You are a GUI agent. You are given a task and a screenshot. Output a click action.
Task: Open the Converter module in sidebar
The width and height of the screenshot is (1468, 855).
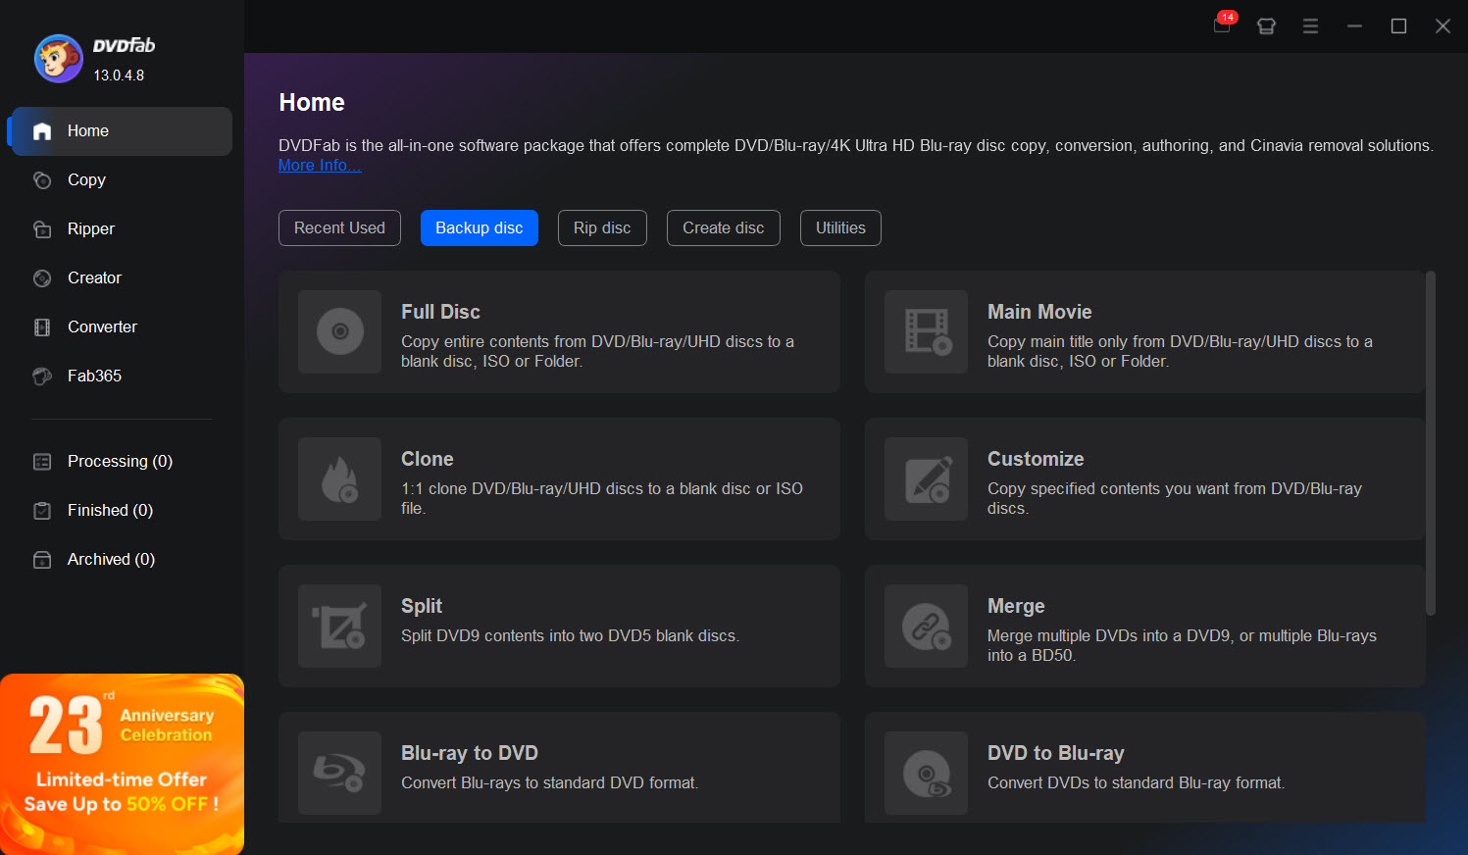102,327
